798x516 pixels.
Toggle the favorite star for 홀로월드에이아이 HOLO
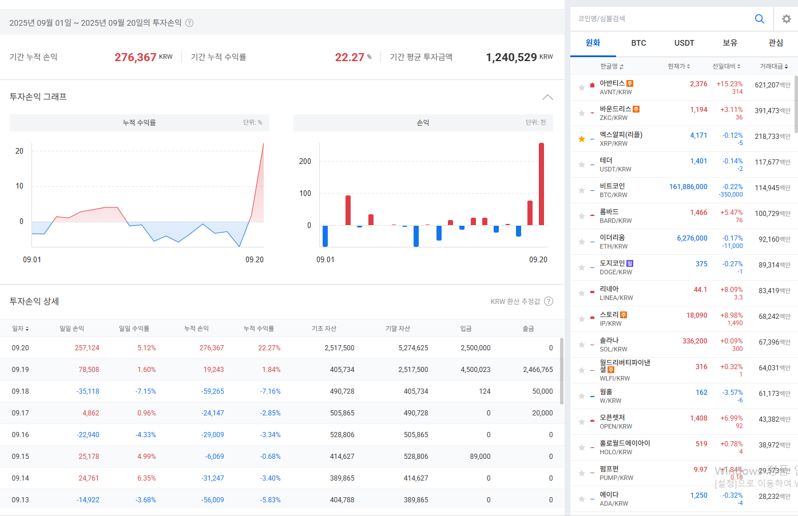[581, 447]
